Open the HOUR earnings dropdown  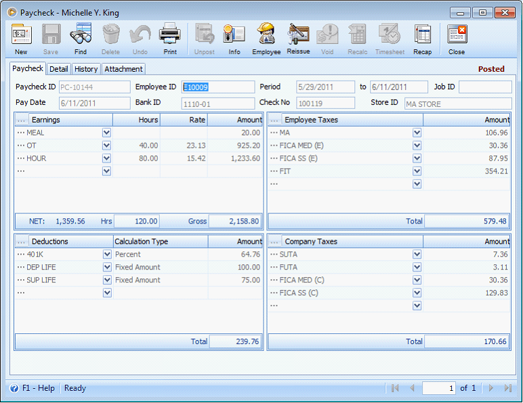pos(107,158)
